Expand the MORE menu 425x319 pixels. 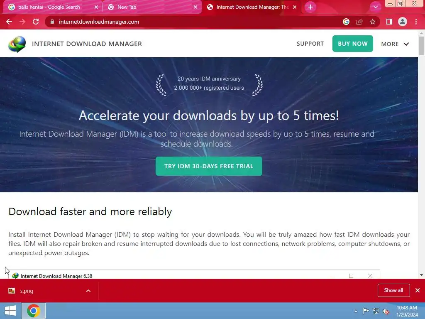pos(395,44)
